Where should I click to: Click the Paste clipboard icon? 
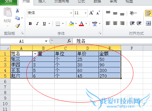[x=8, y=12]
